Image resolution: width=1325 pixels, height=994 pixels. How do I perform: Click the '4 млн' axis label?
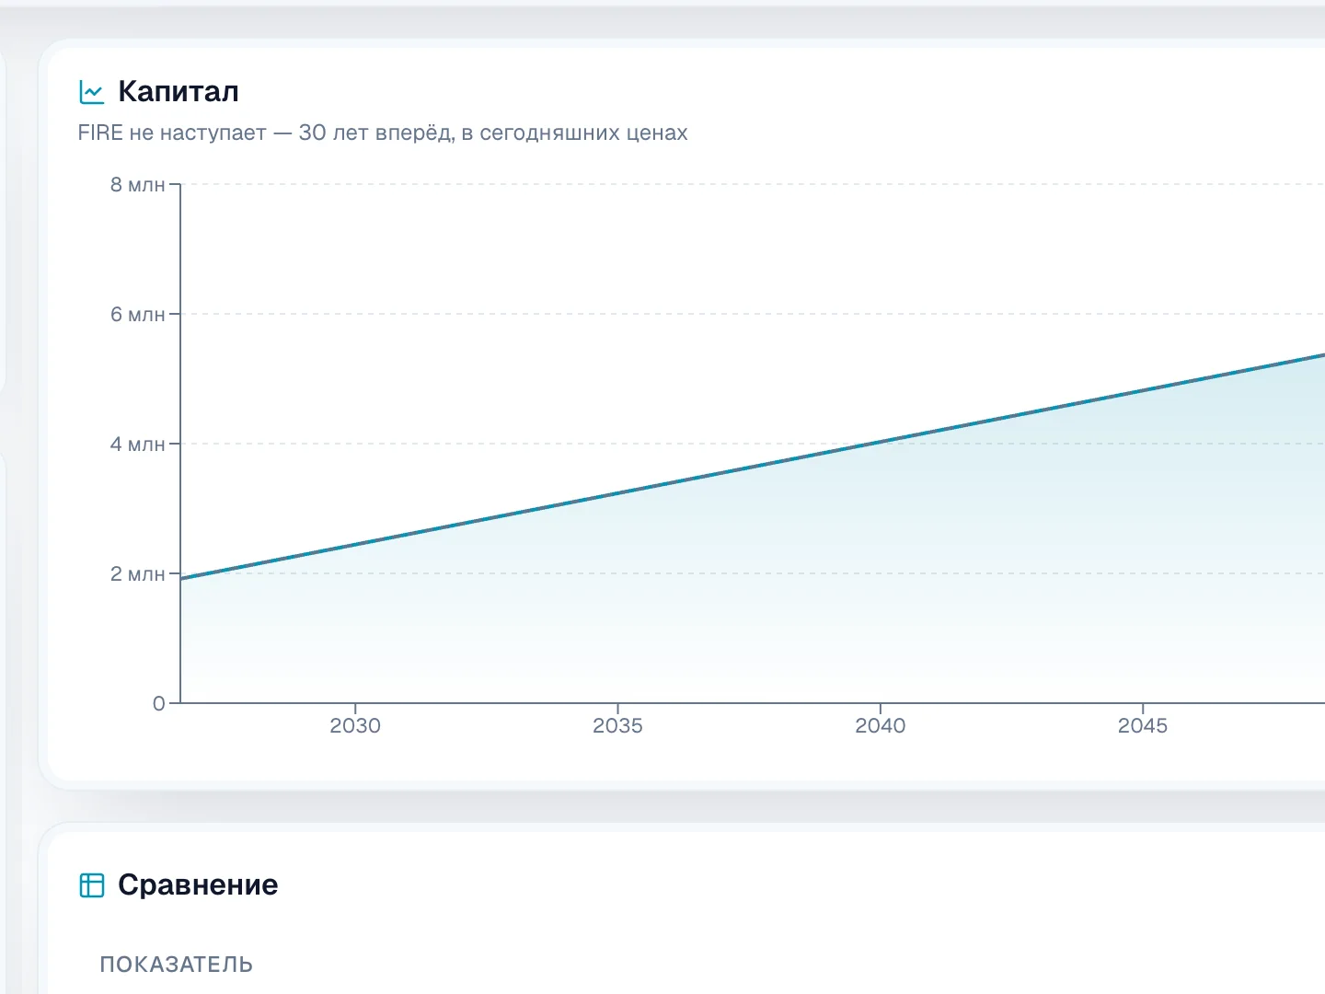pos(138,444)
